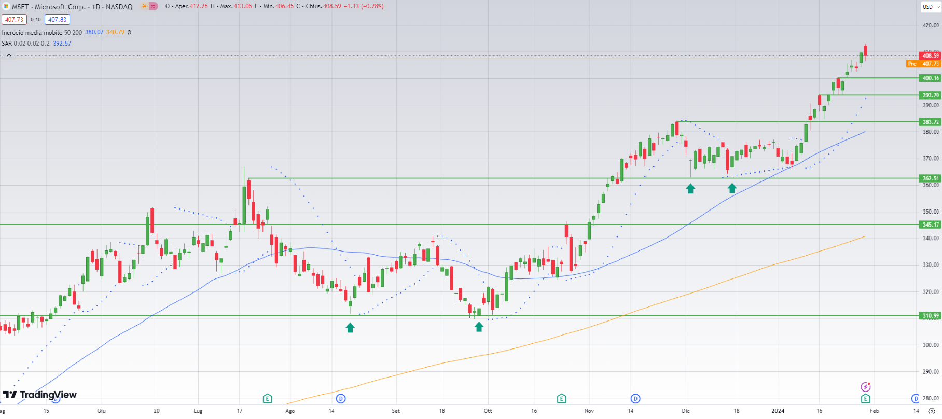Open the earnings marker before Feb
942x419 pixels.
[865, 398]
